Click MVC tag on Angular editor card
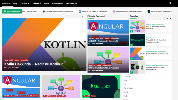This screenshot has width=178, height=100. [x=102, y=38]
